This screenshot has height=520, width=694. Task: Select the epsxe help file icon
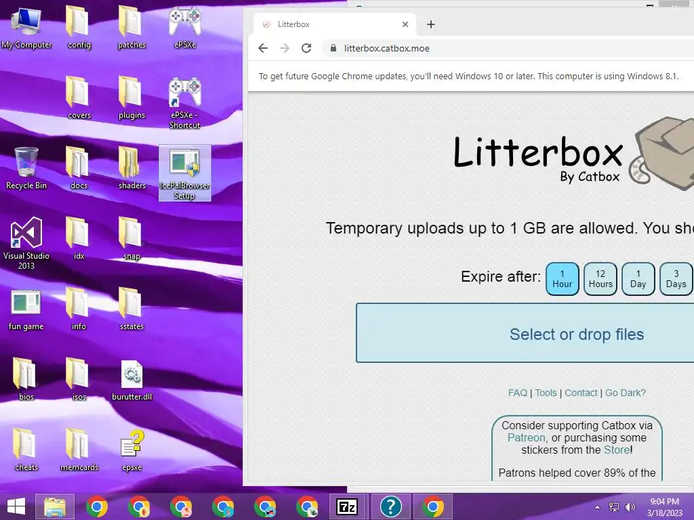[131, 450]
